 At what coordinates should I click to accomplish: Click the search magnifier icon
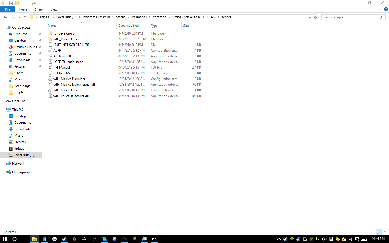tap(382, 17)
